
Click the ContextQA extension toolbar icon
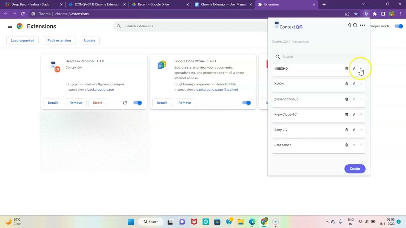(366, 14)
